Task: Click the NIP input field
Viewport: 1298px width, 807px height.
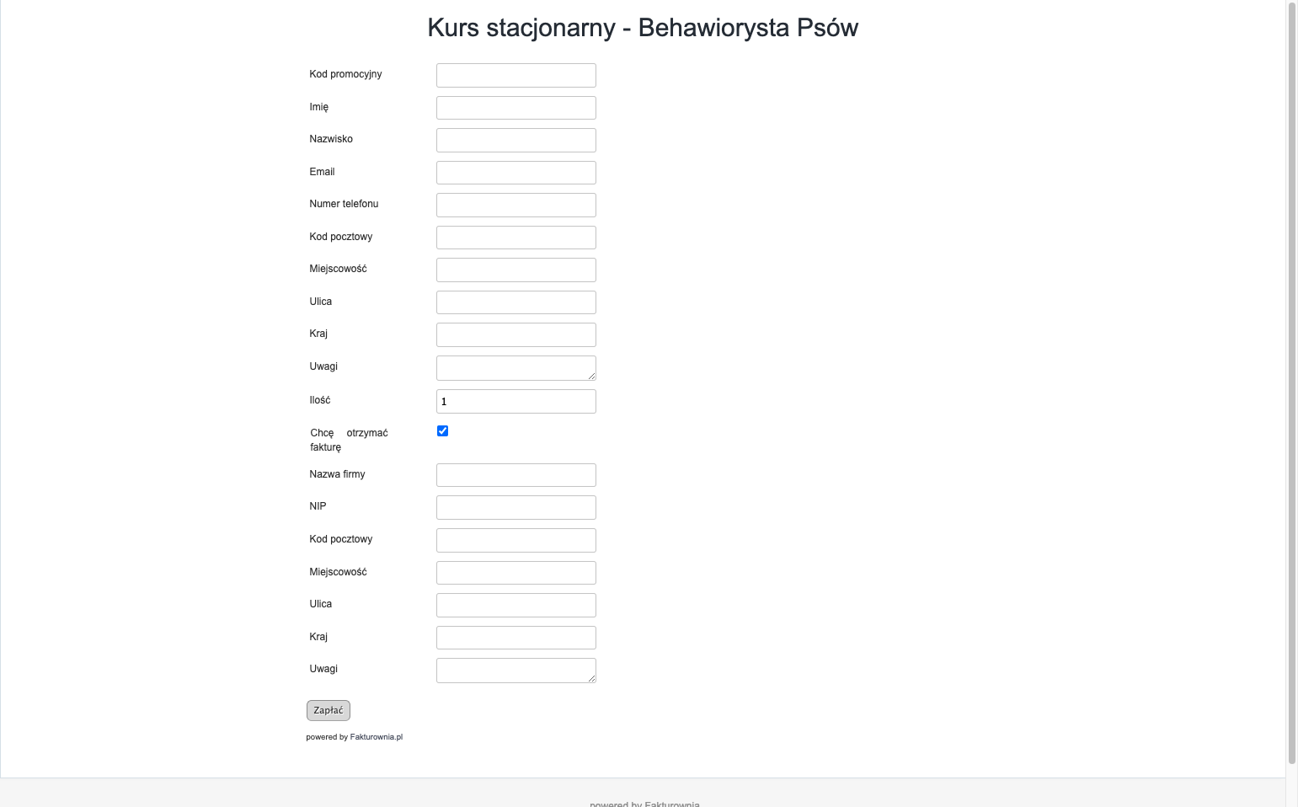Action: pos(515,507)
